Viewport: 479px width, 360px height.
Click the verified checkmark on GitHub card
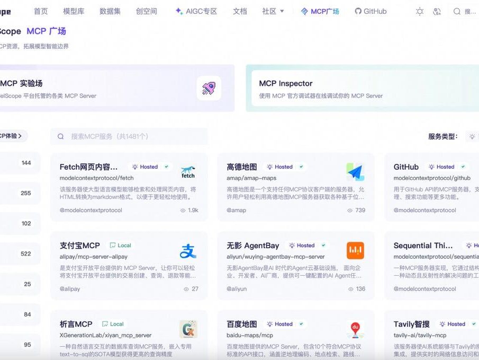(463, 167)
